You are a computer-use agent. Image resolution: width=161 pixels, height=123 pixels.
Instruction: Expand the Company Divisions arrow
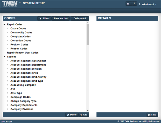pyautogui.click(x=8, y=109)
